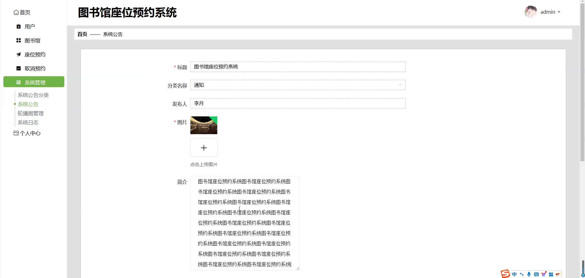Open 首页 in the sidebar menu
This screenshot has height=278, width=585.
(x=22, y=12)
